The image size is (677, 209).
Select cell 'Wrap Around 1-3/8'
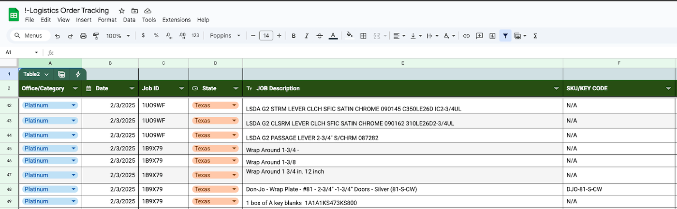coord(403,161)
